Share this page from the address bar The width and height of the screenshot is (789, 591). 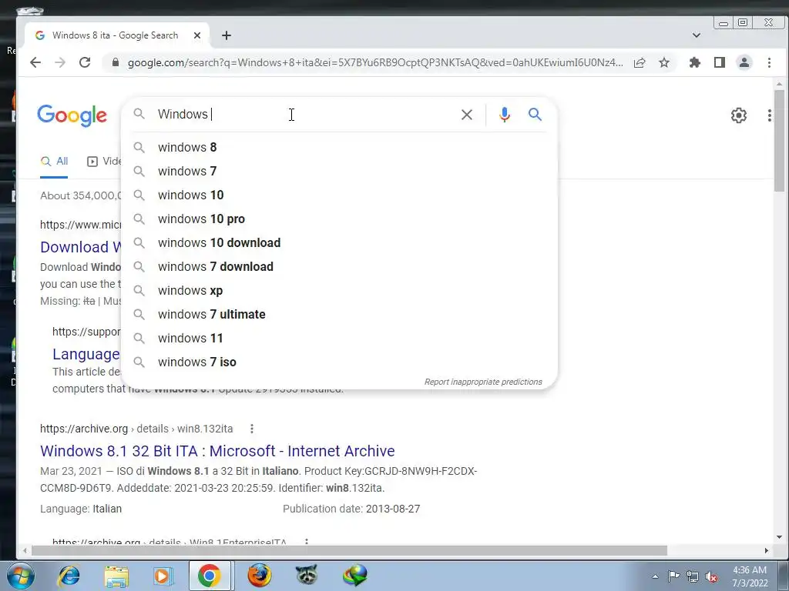point(640,62)
